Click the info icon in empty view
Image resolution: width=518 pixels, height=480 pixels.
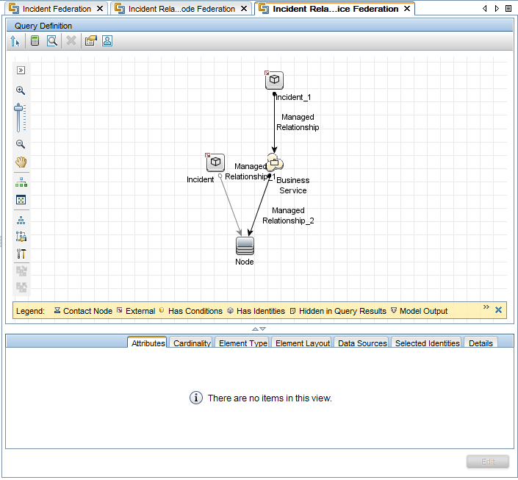(196, 398)
